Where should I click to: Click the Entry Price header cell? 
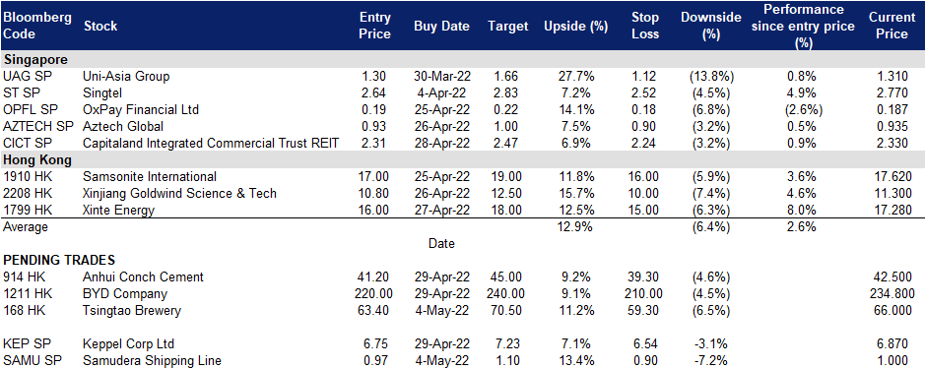point(375,26)
